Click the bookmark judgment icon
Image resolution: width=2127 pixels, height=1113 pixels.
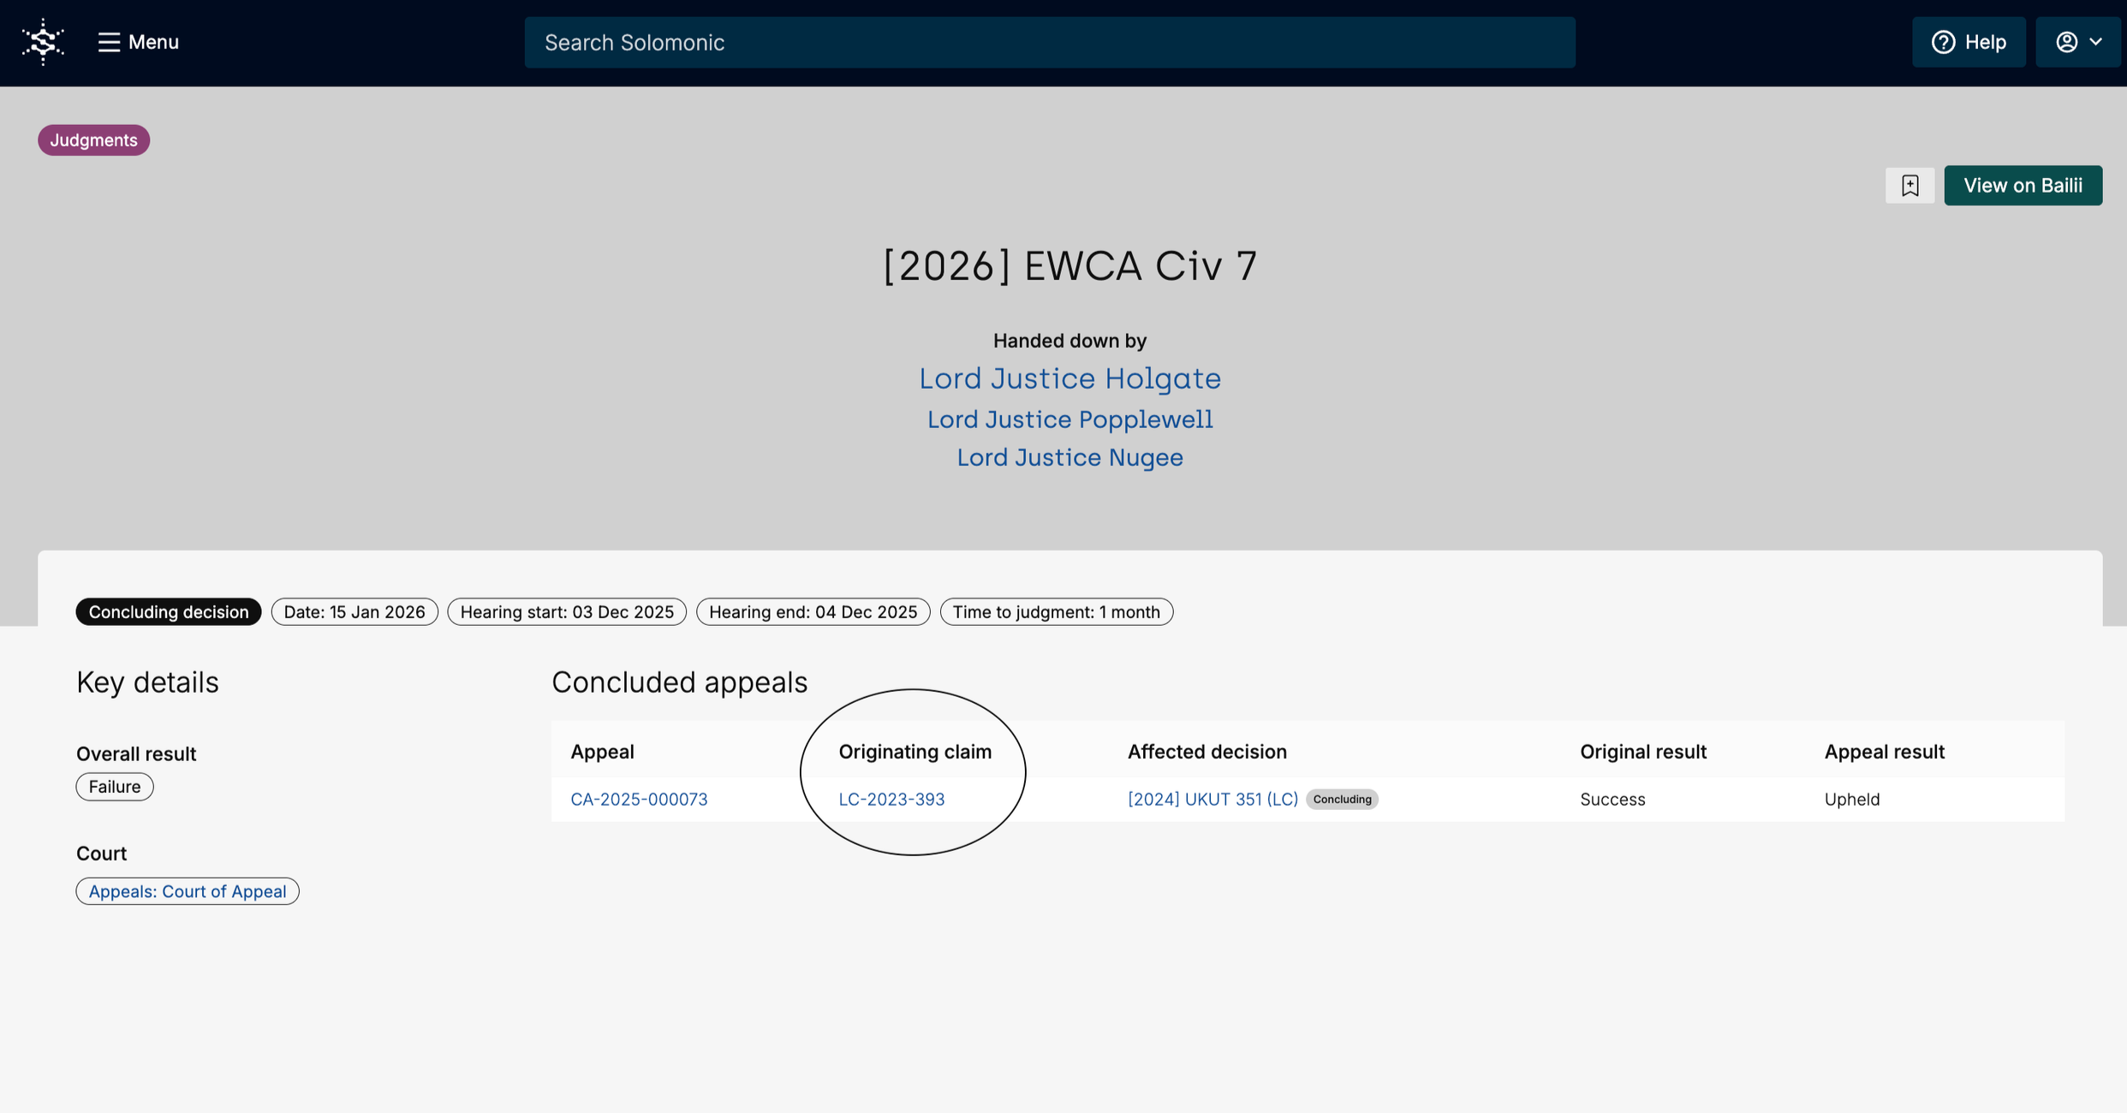click(x=1910, y=185)
